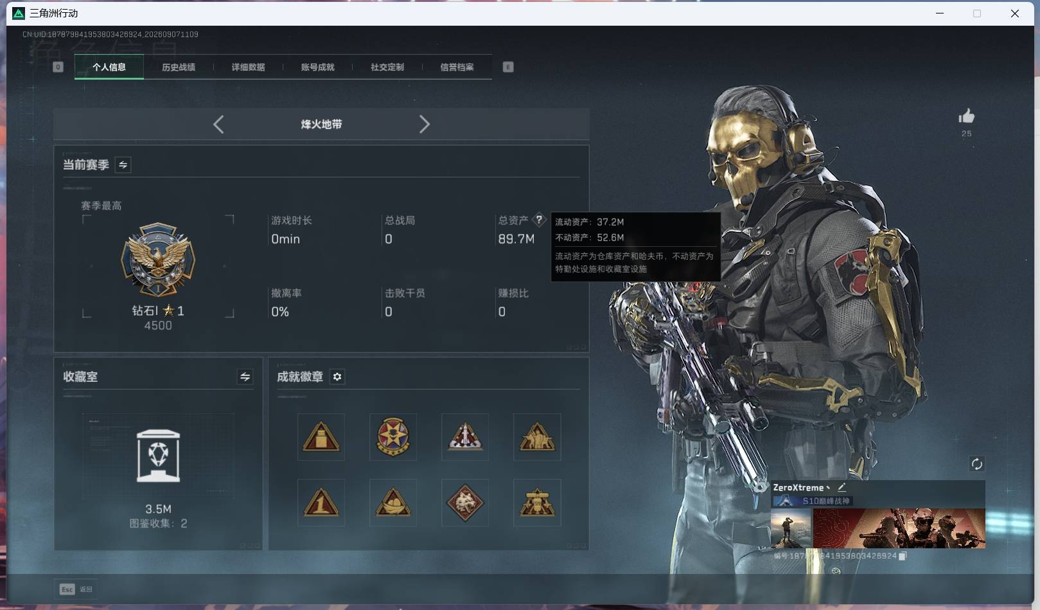Screen dimensions: 1040x610
Task: Click the 89.7M total assets value
Action: (516, 239)
